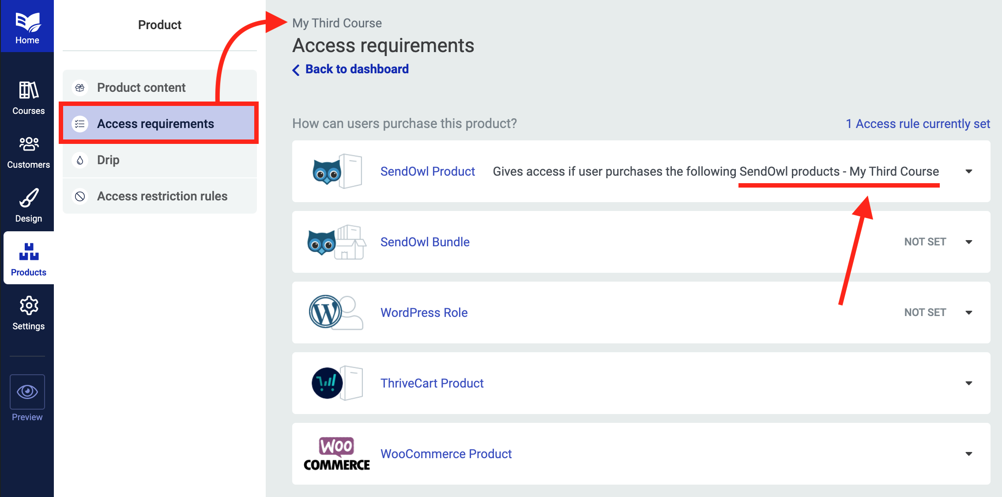The width and height of the screenshot is (1002, 497).
Task: Open the Customers people icon
Action: (29, 144)
